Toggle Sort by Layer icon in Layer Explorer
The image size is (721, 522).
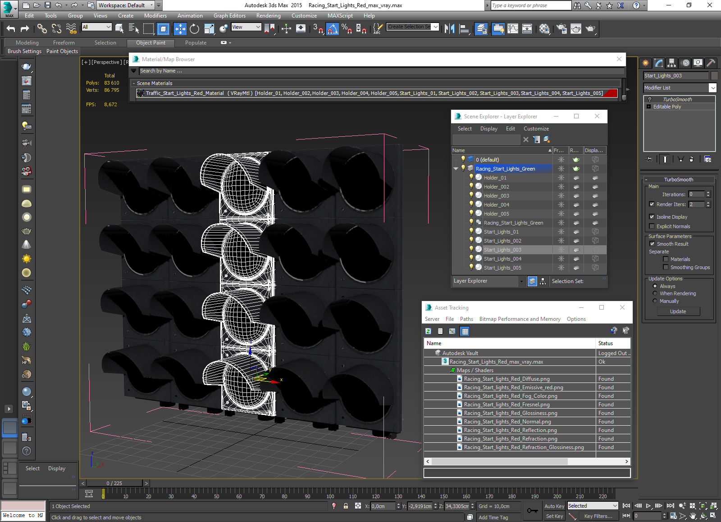point(532,281)
